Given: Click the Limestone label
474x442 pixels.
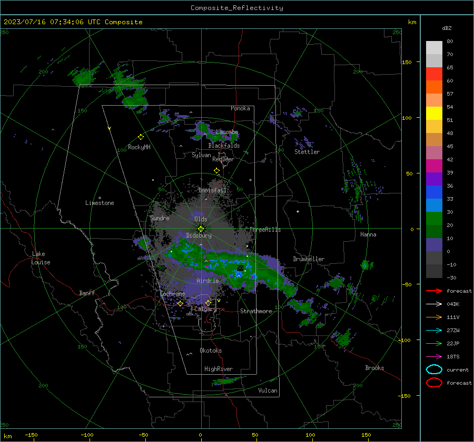Looking at the screenshot, I should pyautogui.click(x=100, y=203).
